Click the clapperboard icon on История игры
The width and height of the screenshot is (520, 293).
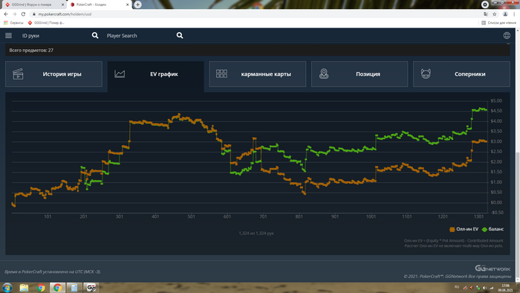[18, 74]
